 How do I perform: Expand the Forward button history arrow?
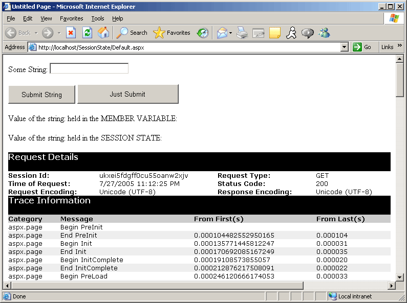59,33
